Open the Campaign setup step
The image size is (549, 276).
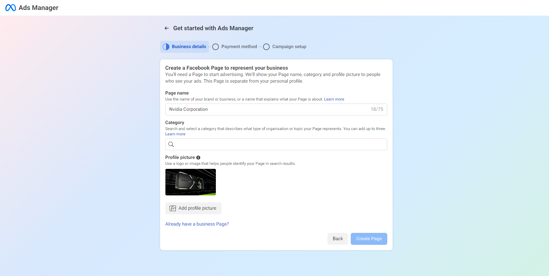coord(285,47)
